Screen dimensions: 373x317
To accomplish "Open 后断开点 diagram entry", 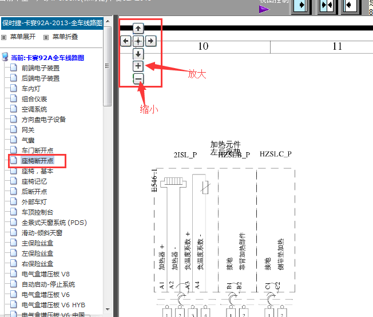I will point(34,192).
